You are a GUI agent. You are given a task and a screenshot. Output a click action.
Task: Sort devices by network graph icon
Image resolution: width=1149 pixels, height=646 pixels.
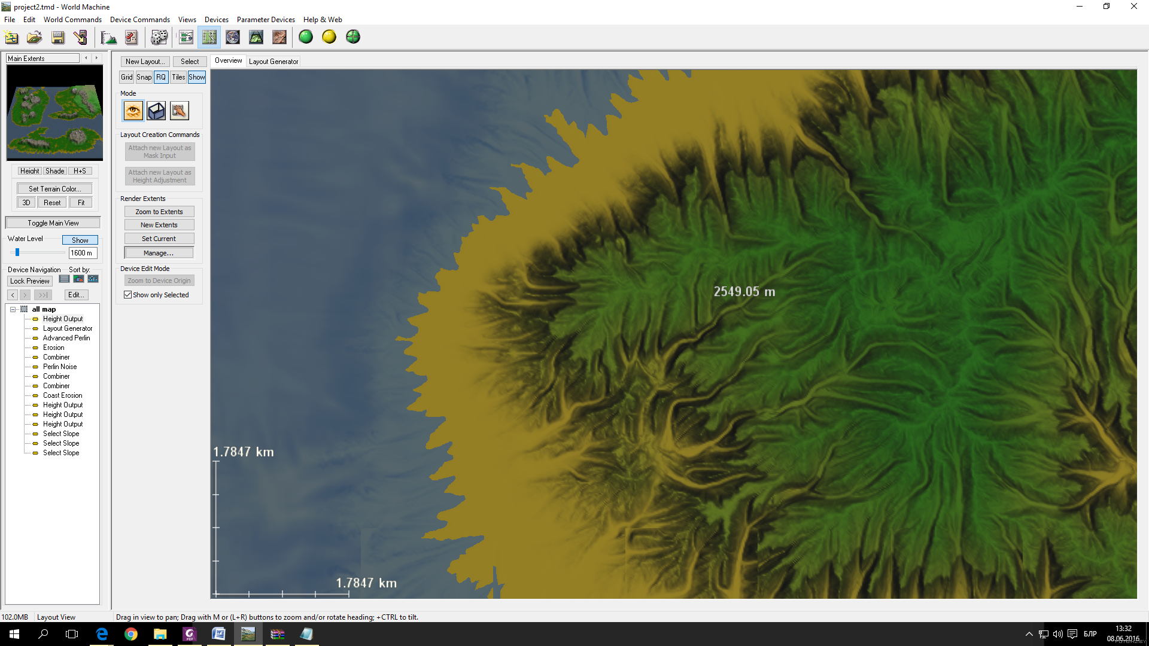pyautogui.click(x=93, y=279)
